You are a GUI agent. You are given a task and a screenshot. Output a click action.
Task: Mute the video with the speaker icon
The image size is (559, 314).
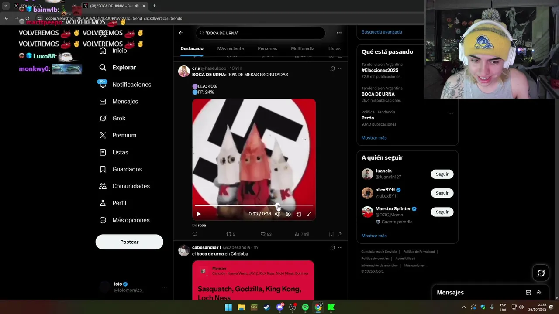[x=278, y=214]
